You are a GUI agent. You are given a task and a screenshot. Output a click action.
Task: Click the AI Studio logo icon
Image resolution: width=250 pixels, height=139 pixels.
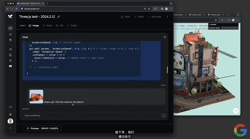(x=10, y=16)
